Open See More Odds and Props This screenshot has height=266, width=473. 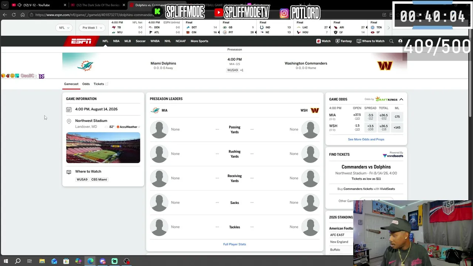tap(366, 139)
